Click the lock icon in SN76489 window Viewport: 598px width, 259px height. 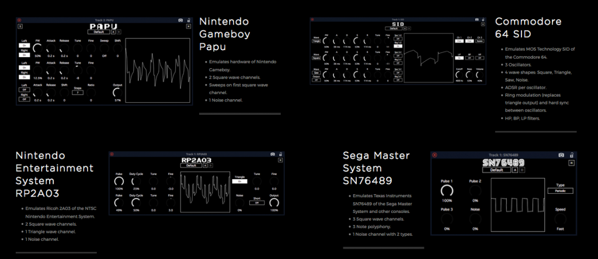tap(571, 155)
